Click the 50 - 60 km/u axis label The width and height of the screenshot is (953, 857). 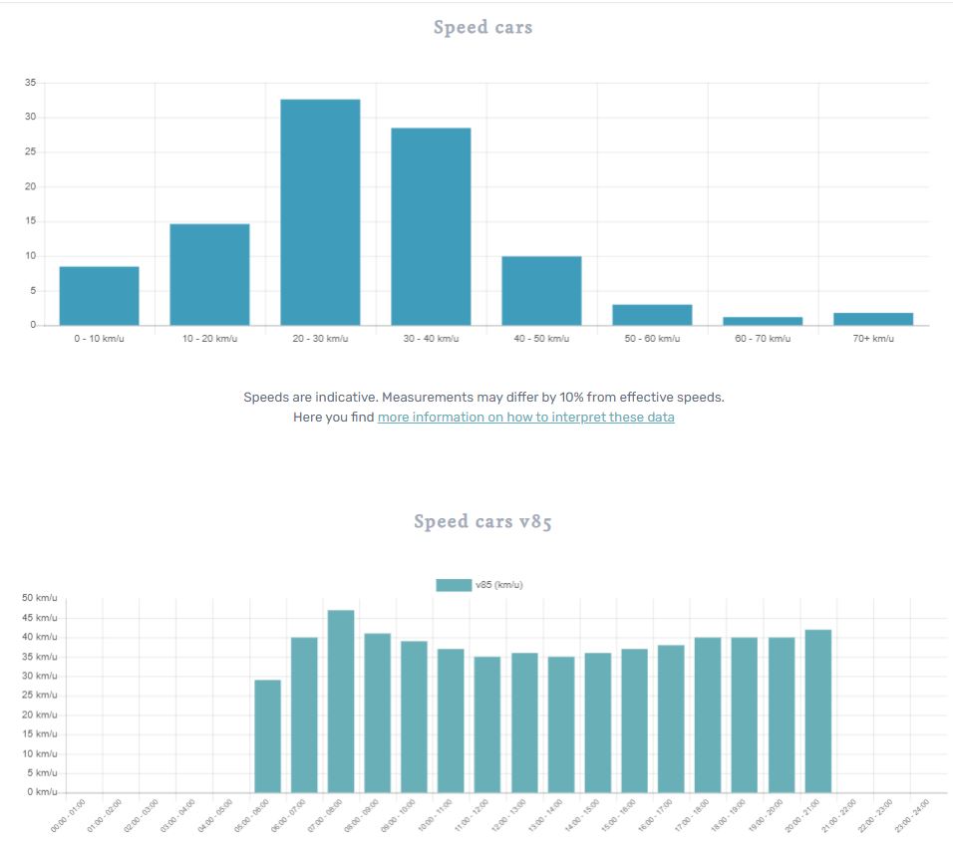[x=652, y=338]
